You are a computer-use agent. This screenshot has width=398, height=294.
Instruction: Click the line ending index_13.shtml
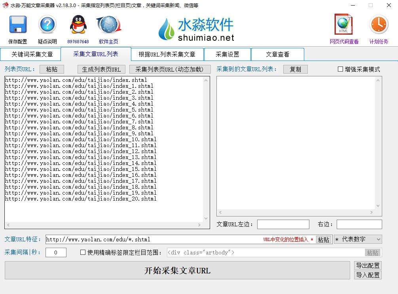(x=81, y=157)
